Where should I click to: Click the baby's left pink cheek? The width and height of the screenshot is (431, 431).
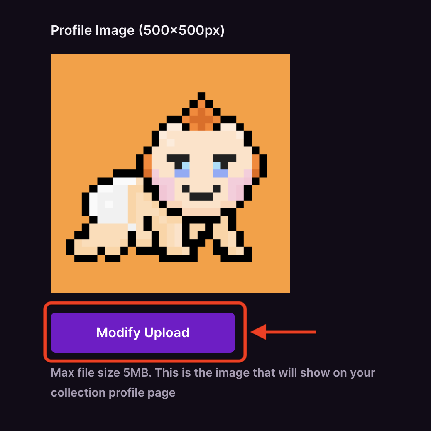tap(163, 185)
